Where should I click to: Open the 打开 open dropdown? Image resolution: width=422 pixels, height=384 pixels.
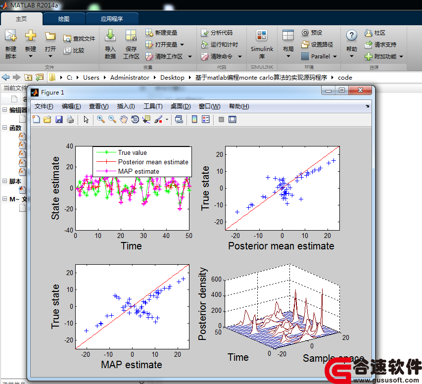(x=50, y=56)
